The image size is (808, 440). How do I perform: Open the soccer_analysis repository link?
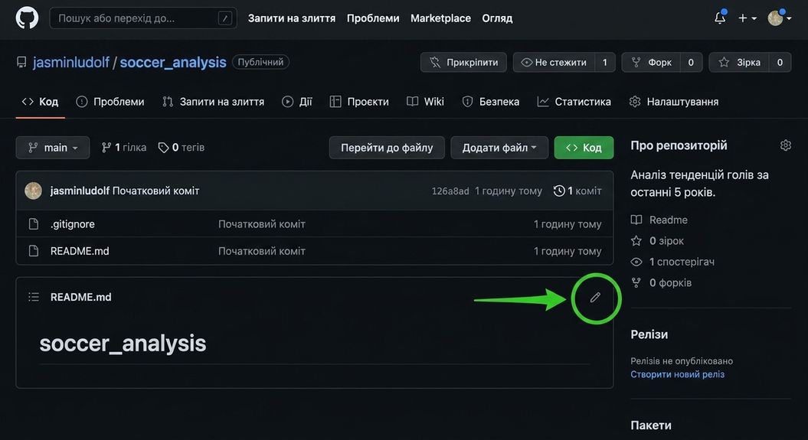click(173, 62)
